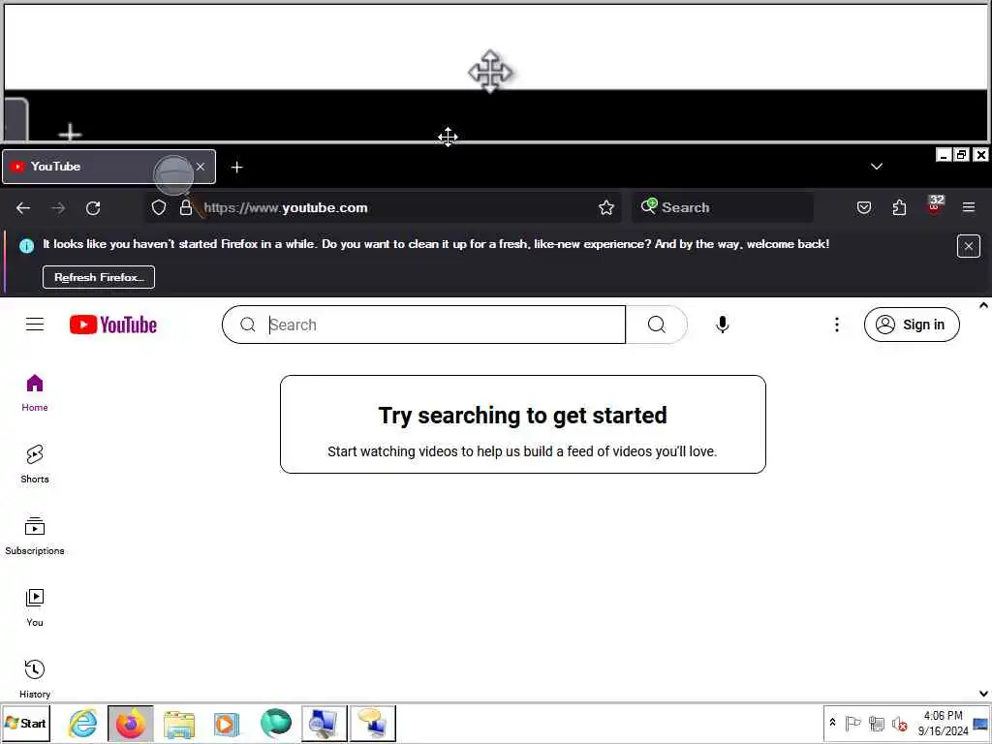
Task: View site security padlock info
Action: coord(185,207)
